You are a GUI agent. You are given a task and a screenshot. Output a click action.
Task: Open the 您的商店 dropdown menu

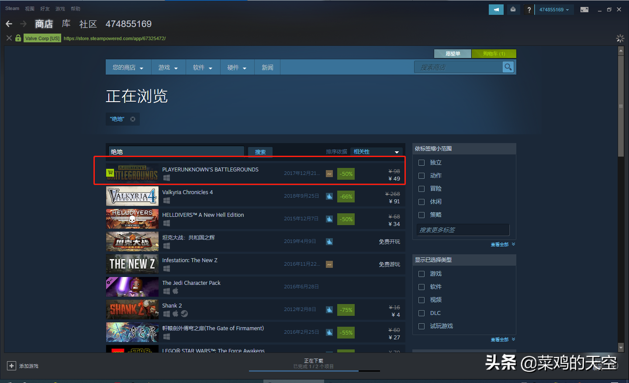(x=128, y=68)
